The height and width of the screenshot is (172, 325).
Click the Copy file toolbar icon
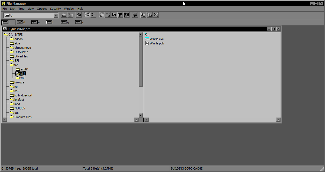pos(143,15)
